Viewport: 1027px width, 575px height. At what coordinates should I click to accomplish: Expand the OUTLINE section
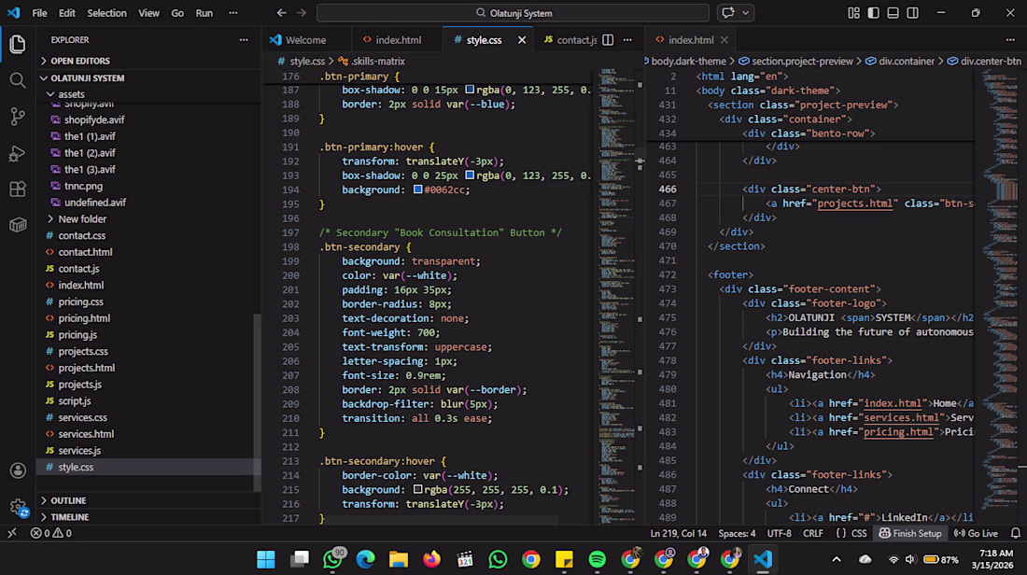pyautogui.click(x=68, y=500)
